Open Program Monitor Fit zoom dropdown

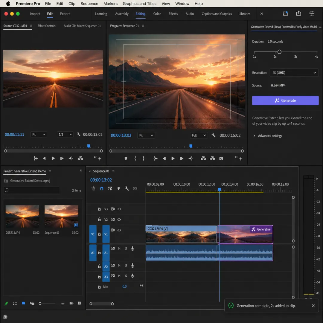(146, 135)
